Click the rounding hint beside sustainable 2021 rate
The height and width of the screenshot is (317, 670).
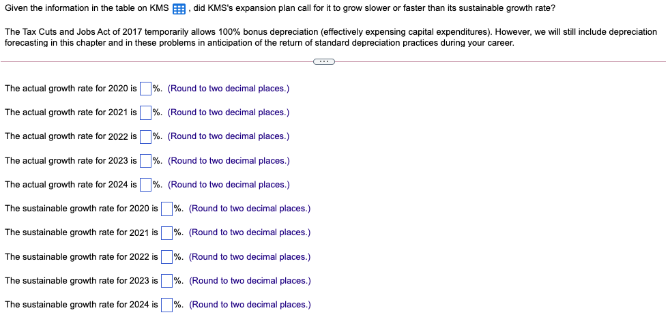tap(250, 232)
